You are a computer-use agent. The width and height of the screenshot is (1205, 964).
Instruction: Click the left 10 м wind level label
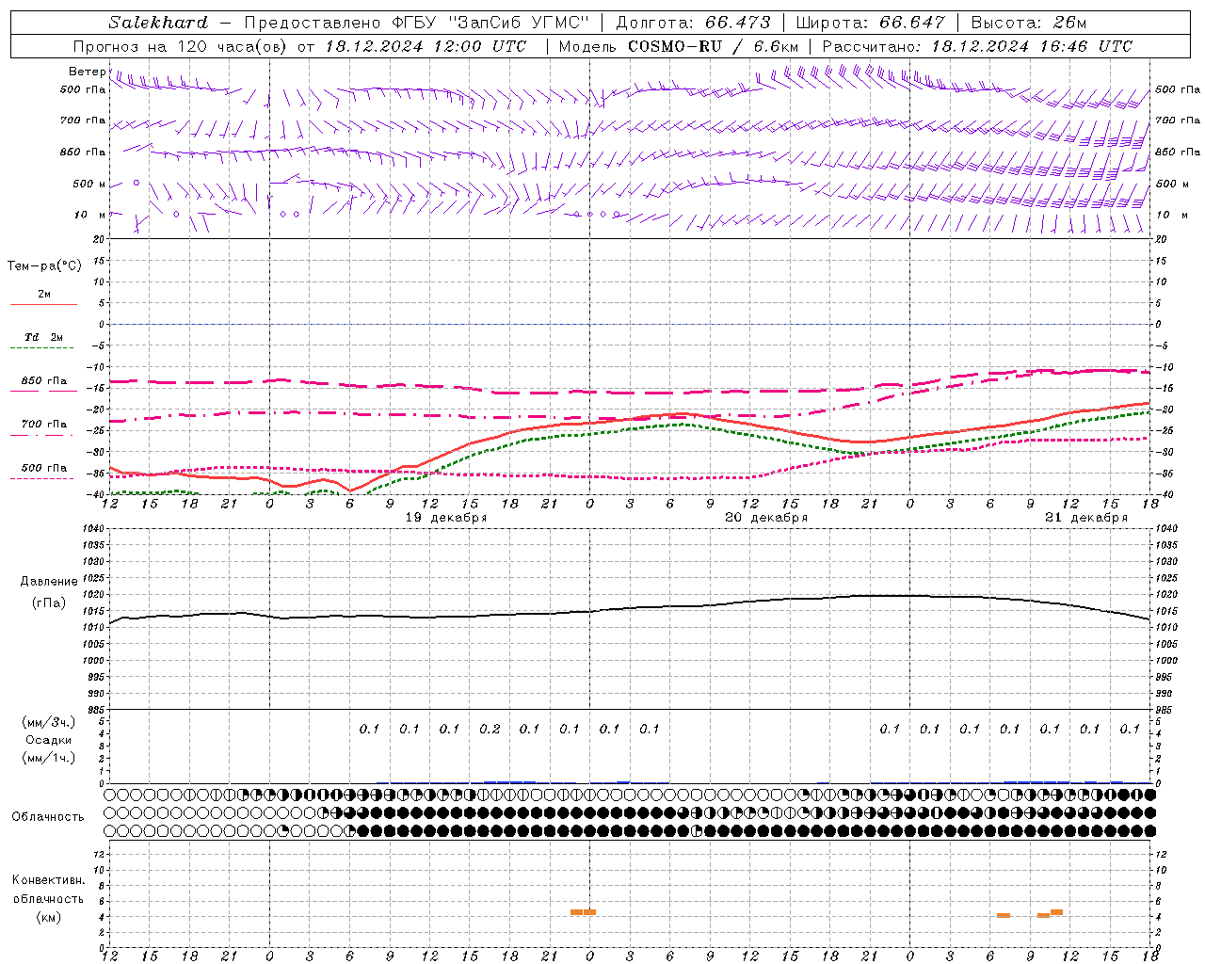[90, 216]
